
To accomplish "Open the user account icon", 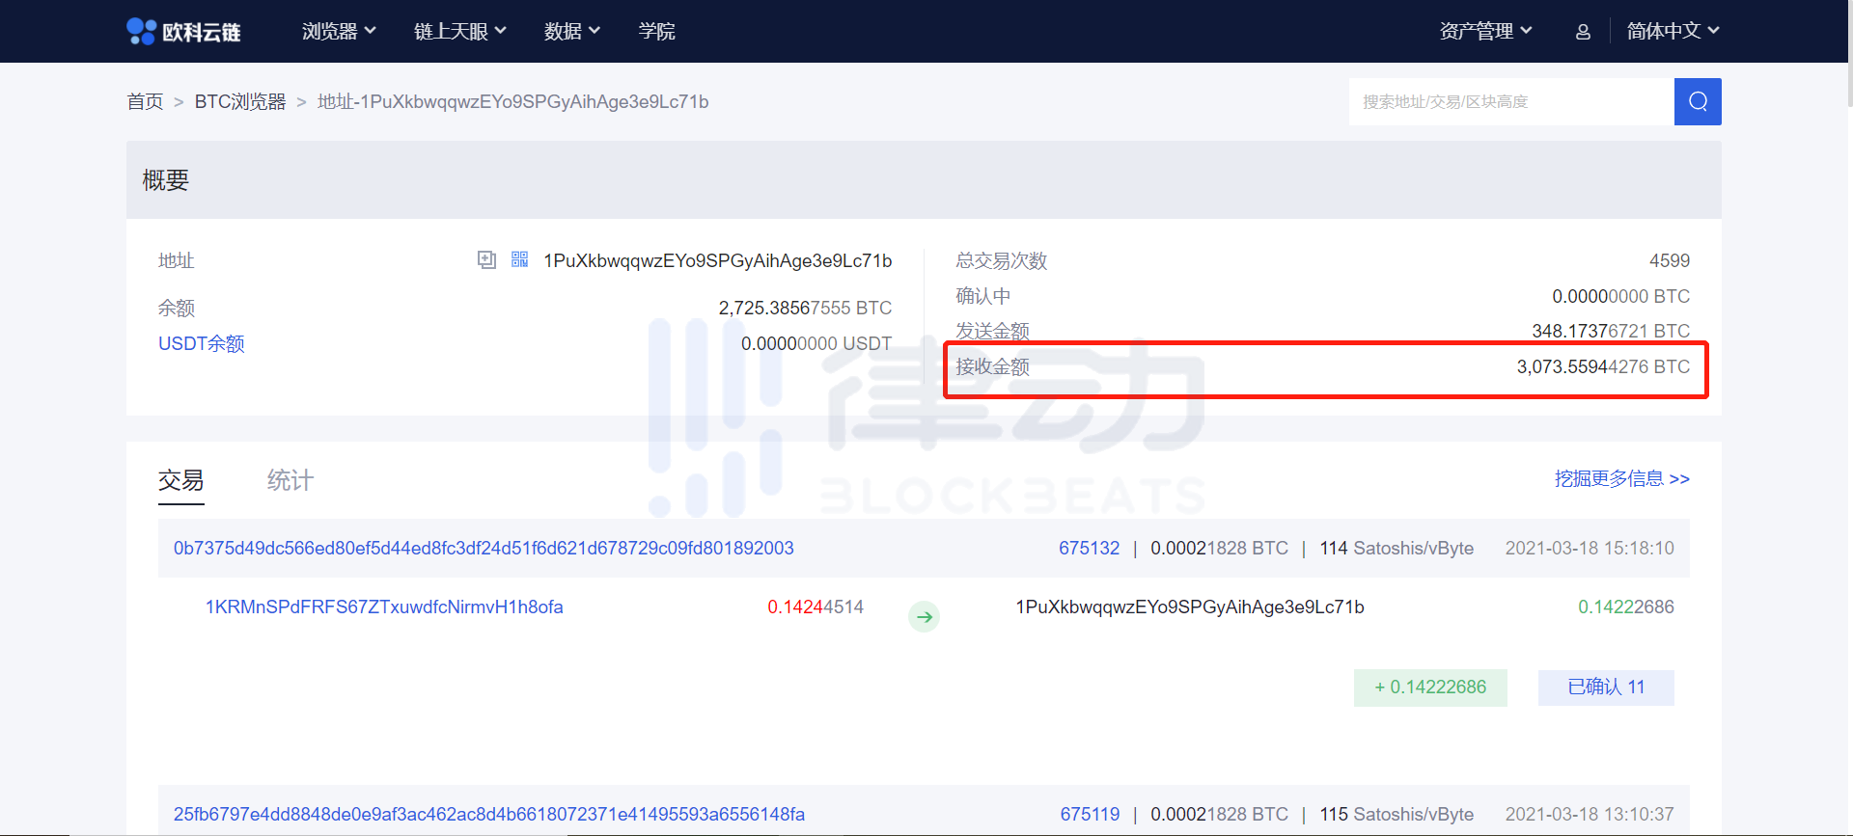I will click(x=1583, y=32).
